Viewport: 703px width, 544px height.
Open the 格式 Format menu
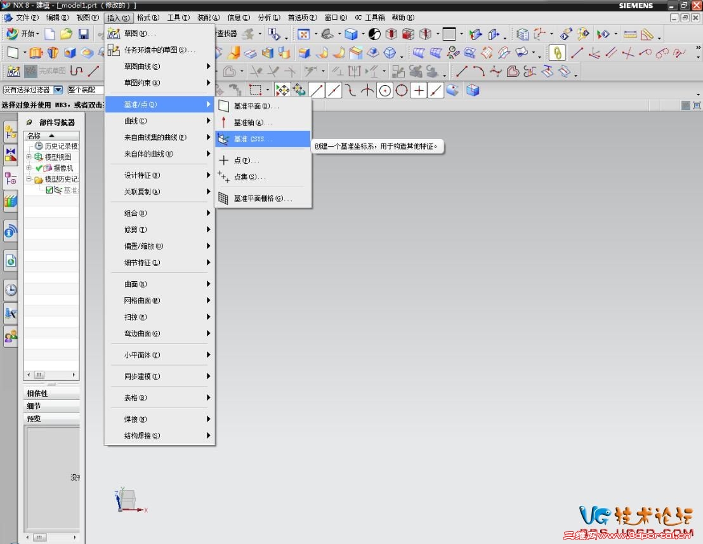pyautogui.click(x=148, y=18)
